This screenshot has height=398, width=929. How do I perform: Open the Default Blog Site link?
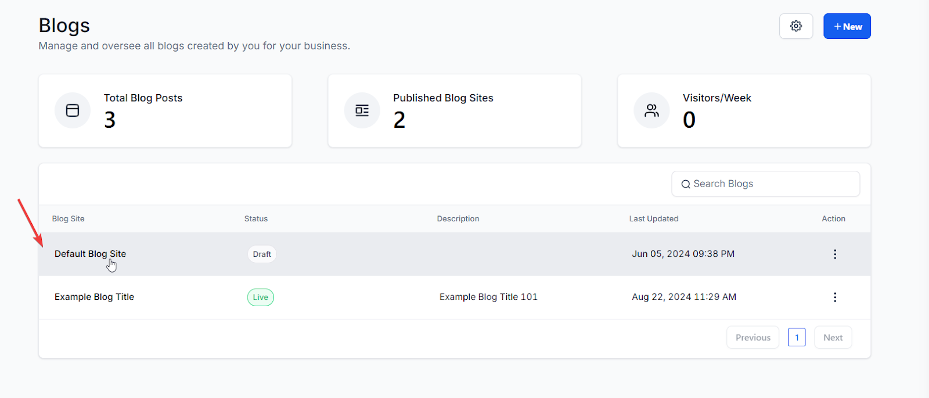pos(90,254)
